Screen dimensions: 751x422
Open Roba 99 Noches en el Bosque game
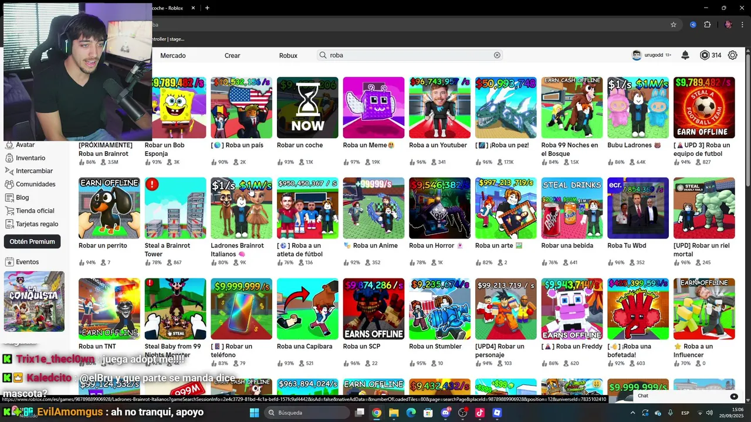pos(572,108)
